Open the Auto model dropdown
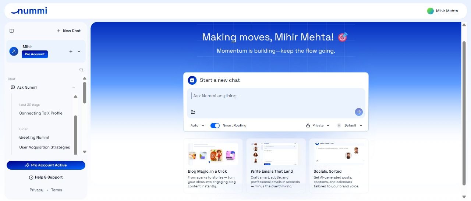This screenshot has height=201, width=471. [197, 126]
